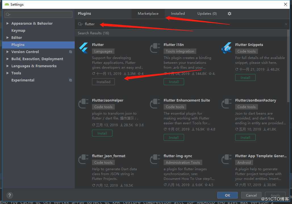Expand the Languages & Frameworks section

tap(7, 66)
